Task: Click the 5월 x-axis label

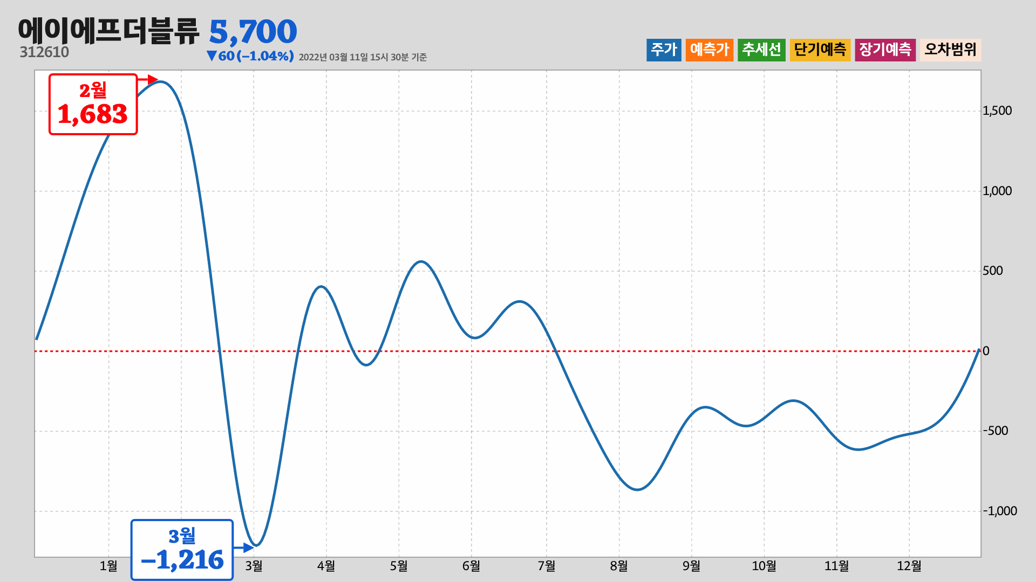Action: (x=399, y=566)
